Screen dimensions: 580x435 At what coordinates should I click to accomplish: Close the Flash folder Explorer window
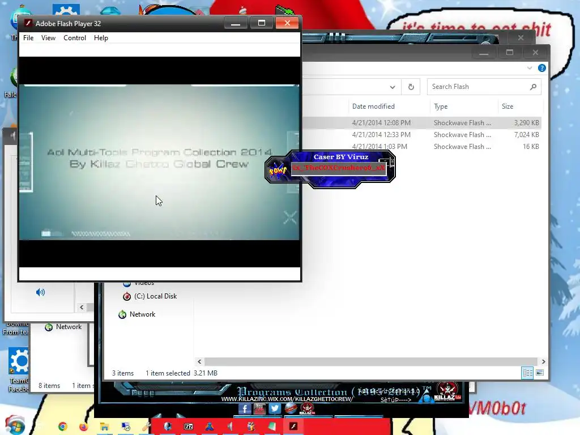535,53
